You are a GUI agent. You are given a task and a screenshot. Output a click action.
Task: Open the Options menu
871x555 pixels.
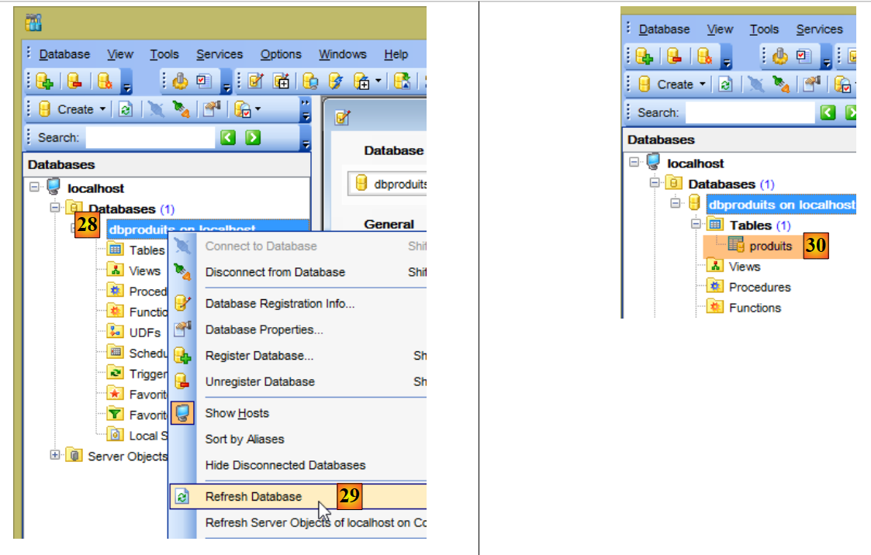pos(281,54)
